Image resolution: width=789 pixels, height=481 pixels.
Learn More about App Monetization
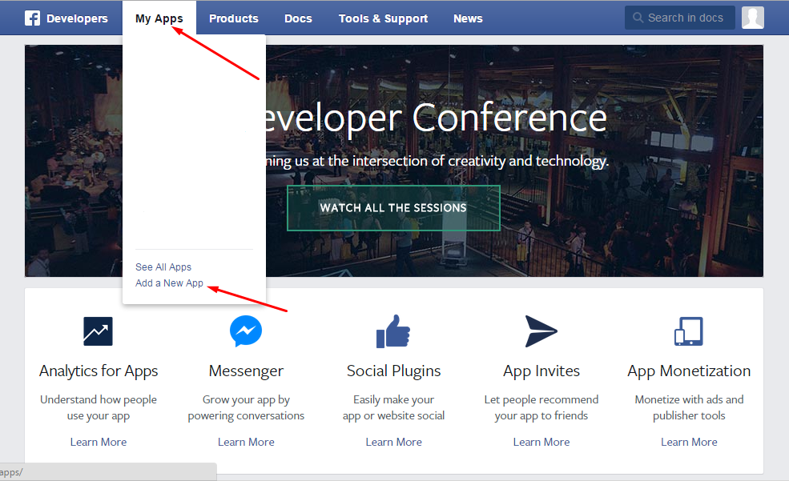[689, 442]
